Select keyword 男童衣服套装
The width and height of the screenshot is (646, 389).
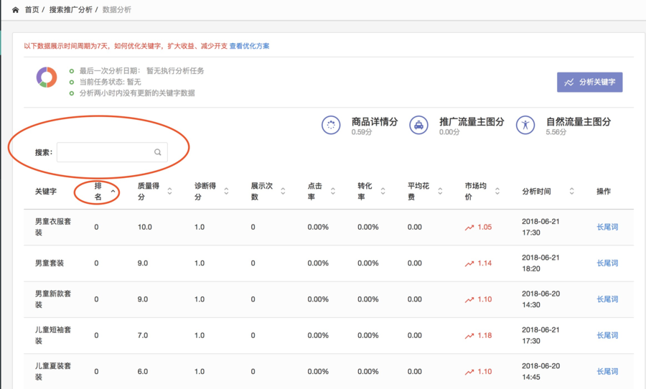pos(52,227)
